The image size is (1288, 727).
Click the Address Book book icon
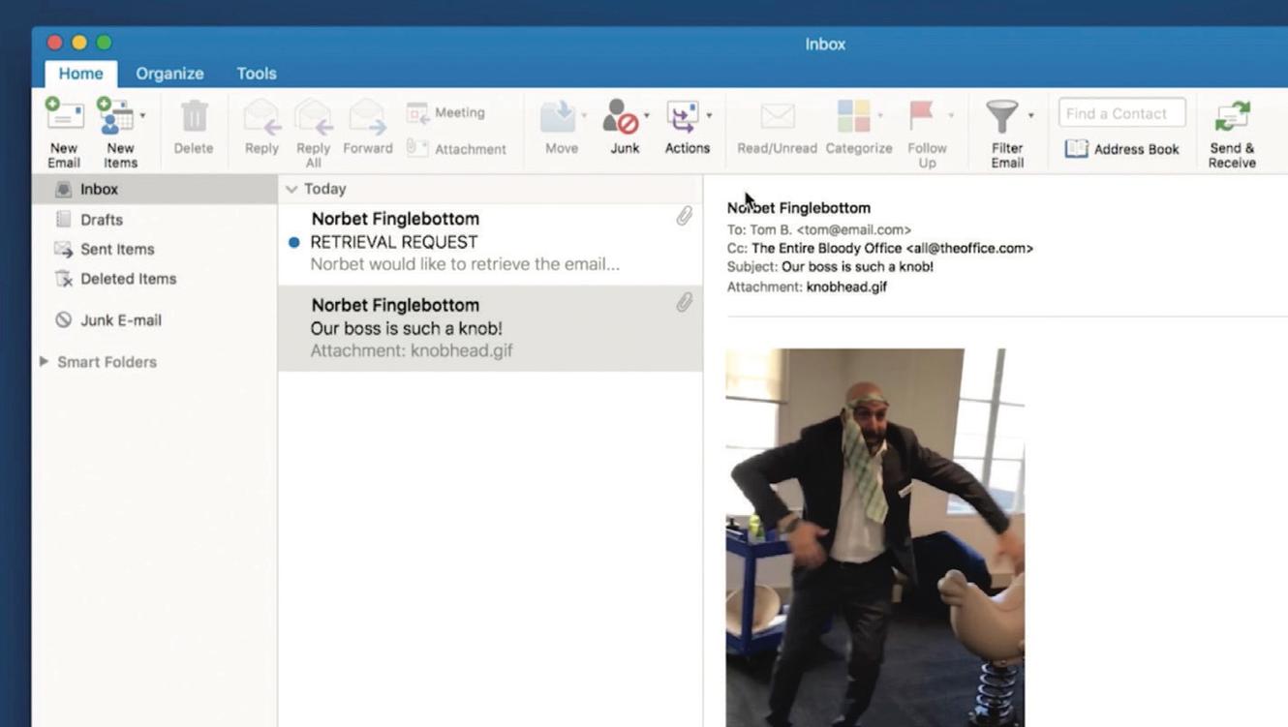[1076, 148]
